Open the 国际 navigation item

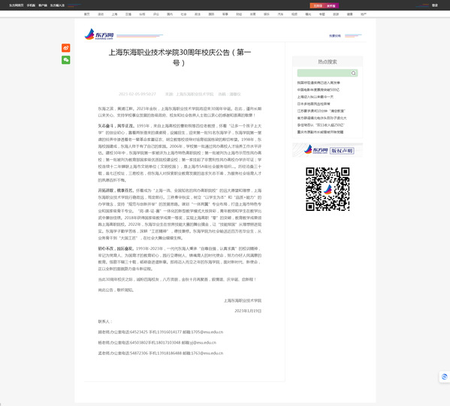211,14
